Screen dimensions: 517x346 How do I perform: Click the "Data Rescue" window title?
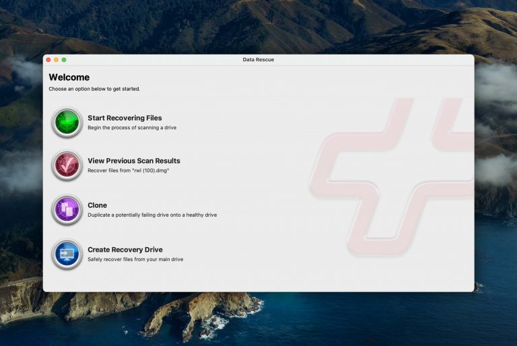pyautogui.click(x=258, y=60)
